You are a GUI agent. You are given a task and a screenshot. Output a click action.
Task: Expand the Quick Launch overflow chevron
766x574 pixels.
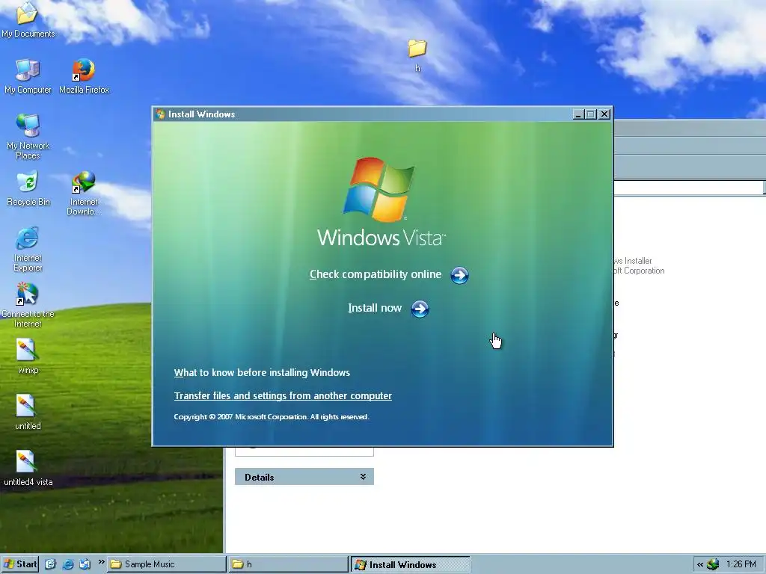(x=101, y=562)
